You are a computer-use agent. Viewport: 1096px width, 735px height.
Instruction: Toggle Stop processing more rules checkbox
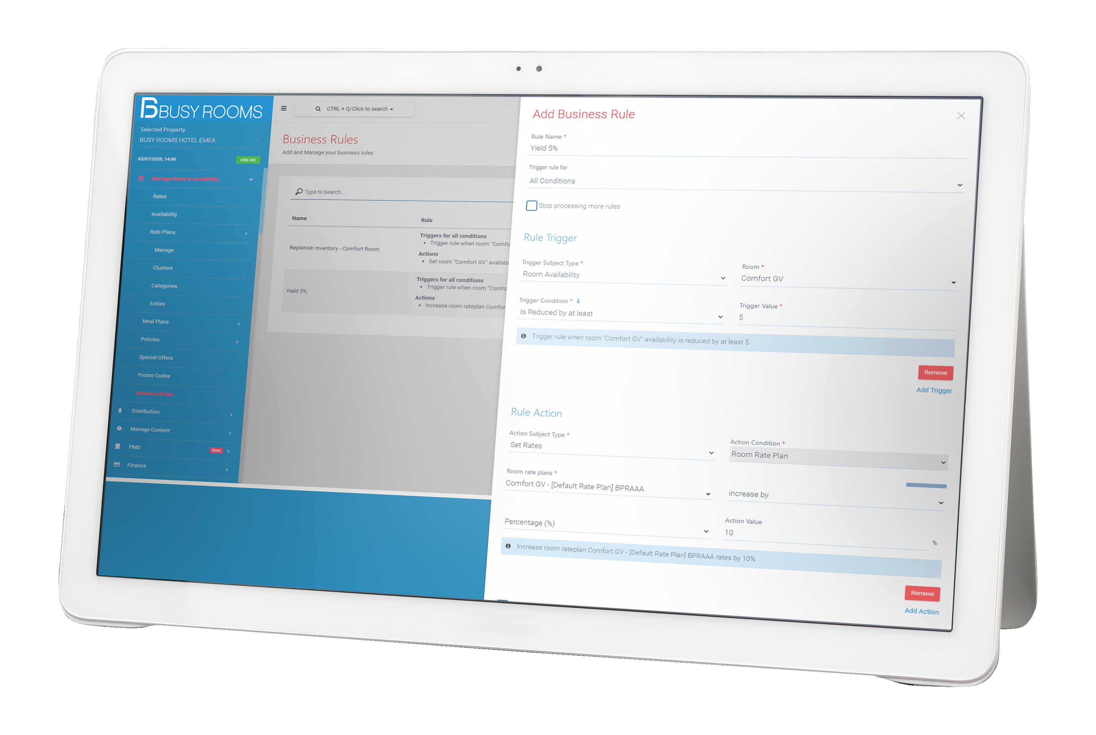tap(529, 206)
